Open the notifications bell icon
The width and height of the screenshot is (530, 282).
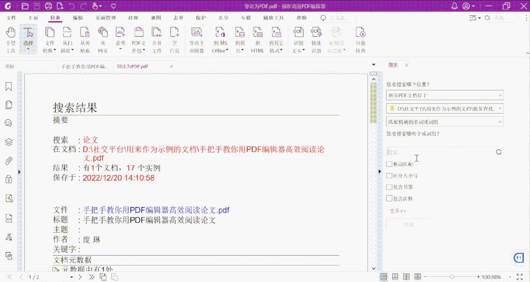(x=454, y=6)
